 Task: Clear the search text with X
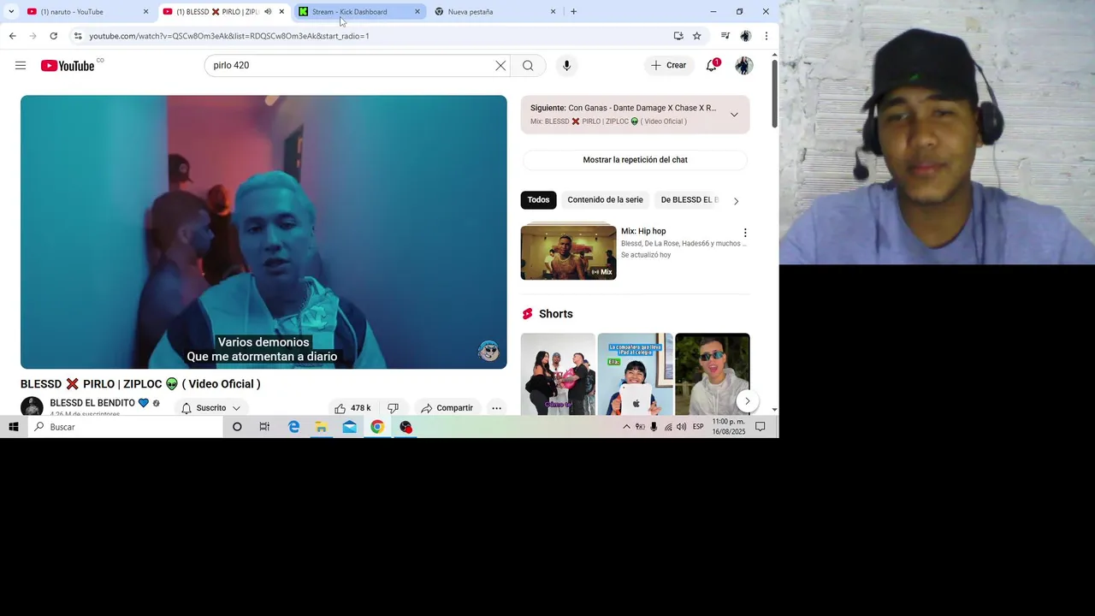(x=500, y=66)
